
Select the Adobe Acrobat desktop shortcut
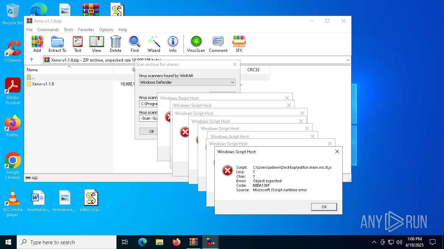pyautogui.click(x=13, y=91)
